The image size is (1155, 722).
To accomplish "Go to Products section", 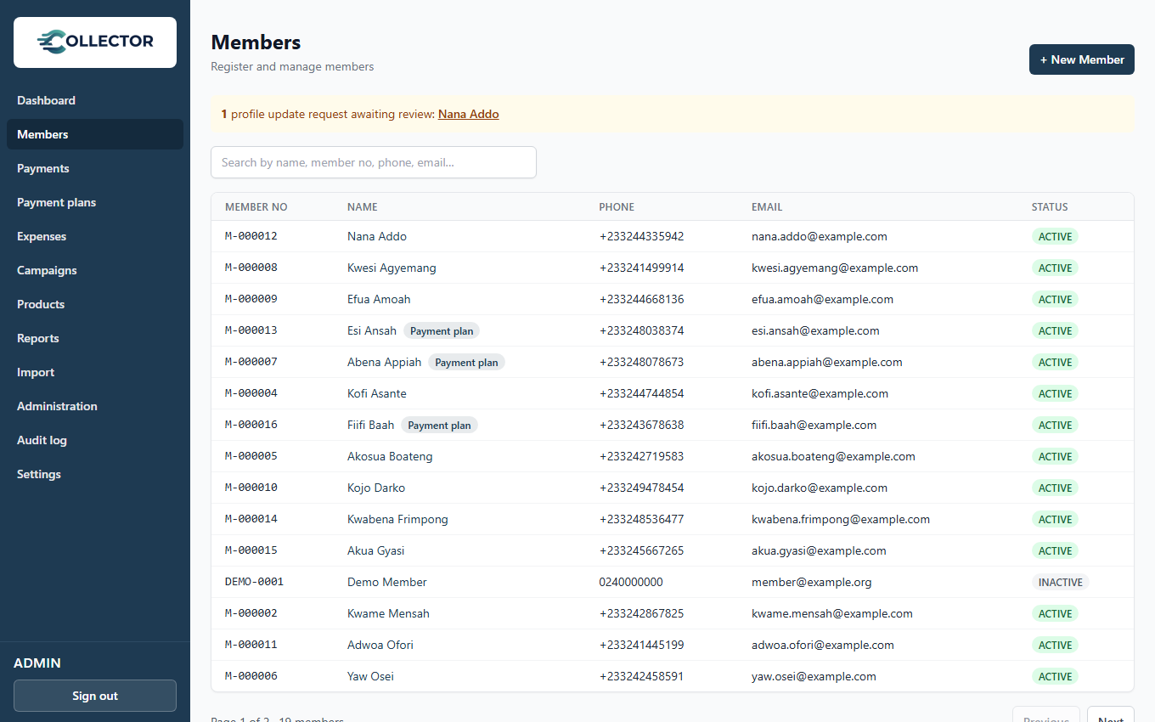I will (x=95, y=304).
